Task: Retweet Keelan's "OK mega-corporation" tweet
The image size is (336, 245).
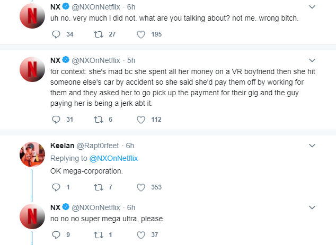Action: tap(98, 187)
